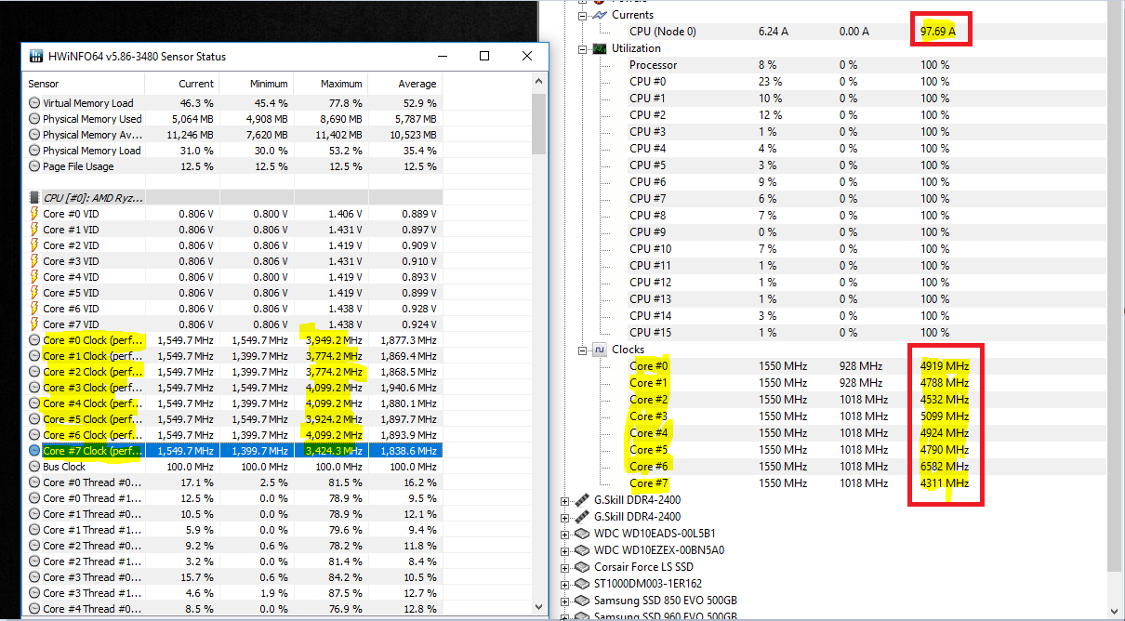Expand the ST1000DM003-1ER162 node
The width and height of the screenshot is (1125, 621).
point(565,584)
